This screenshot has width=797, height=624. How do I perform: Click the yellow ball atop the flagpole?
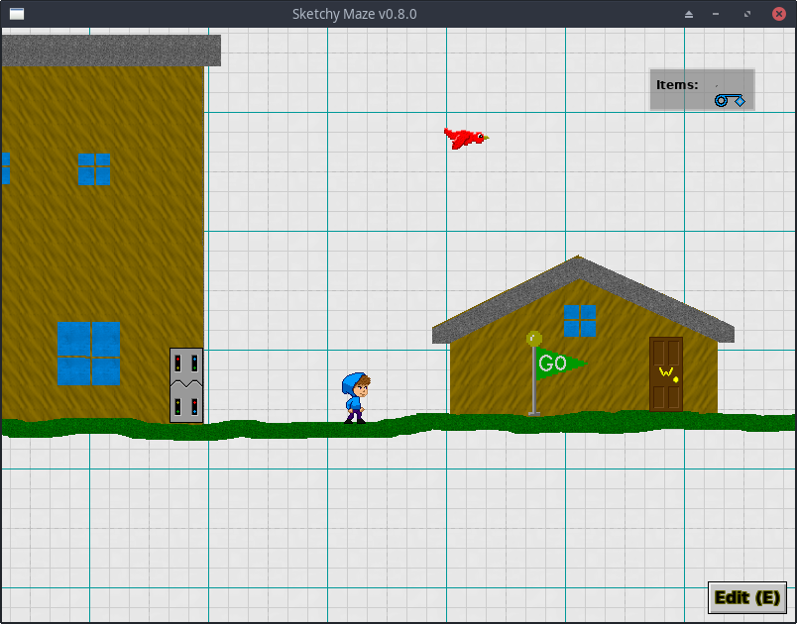[534, 338]
